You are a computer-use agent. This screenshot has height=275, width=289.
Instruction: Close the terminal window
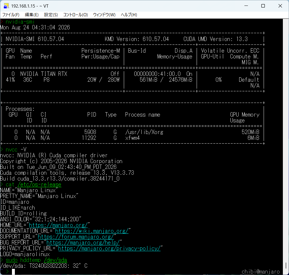(280, 6)
